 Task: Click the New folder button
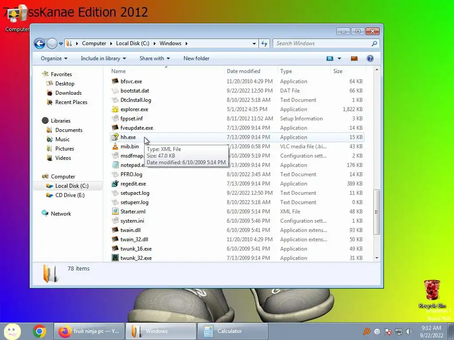point(196,58)
